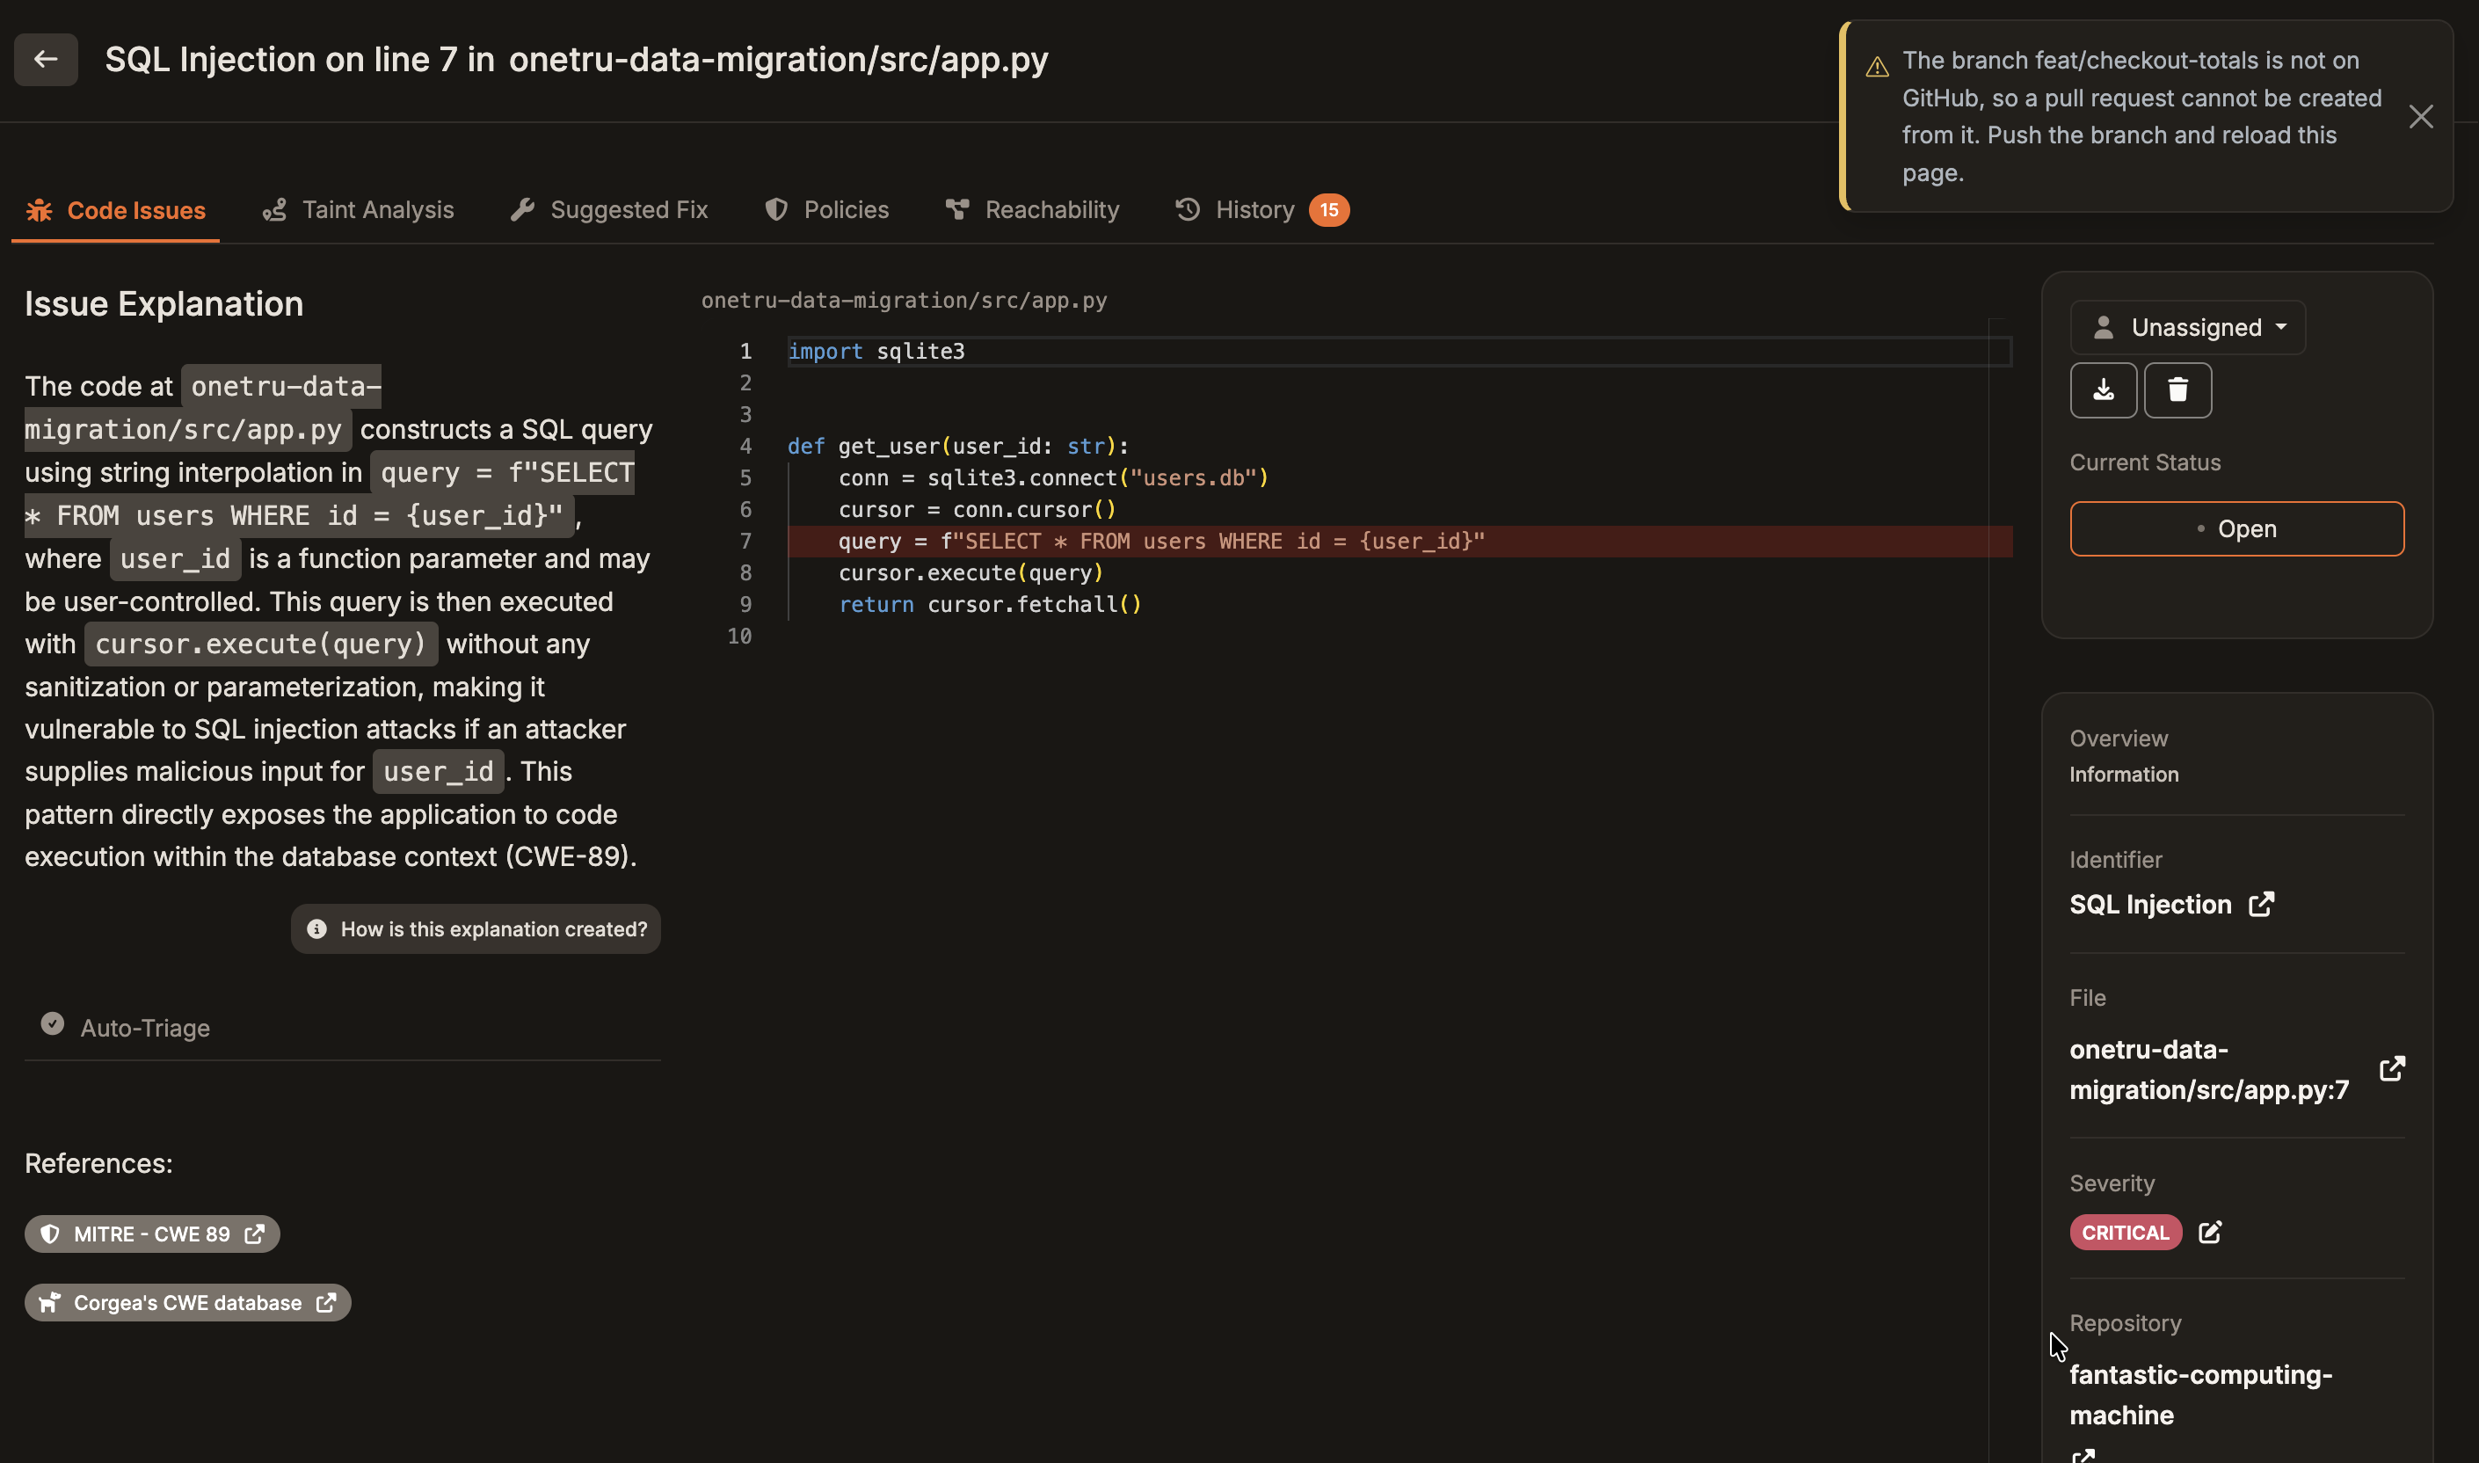Click external link icon in Corgea's reference
The width and height of the screenshot is (2479, 1463).
click(325, 1303)
